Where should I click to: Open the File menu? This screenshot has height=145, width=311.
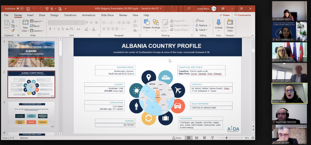tap(6, 15)
